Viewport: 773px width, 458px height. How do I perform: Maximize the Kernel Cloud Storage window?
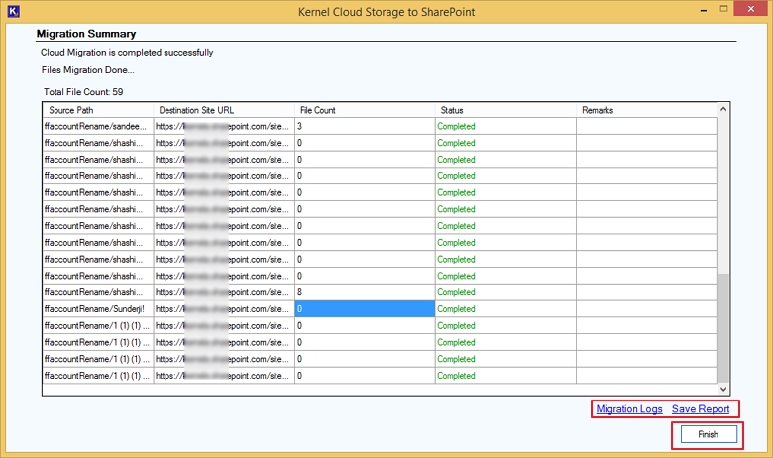(x=723, y=9)
